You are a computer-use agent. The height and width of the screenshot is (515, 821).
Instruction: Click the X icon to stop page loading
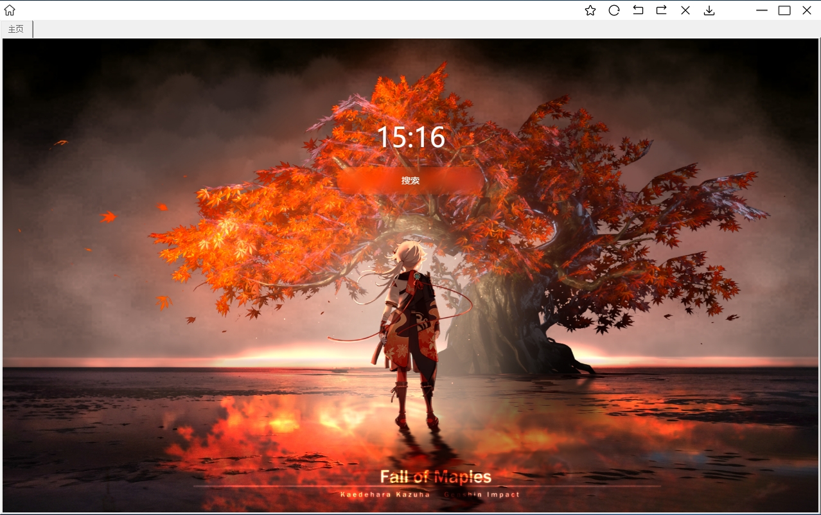tap(685, 10)
